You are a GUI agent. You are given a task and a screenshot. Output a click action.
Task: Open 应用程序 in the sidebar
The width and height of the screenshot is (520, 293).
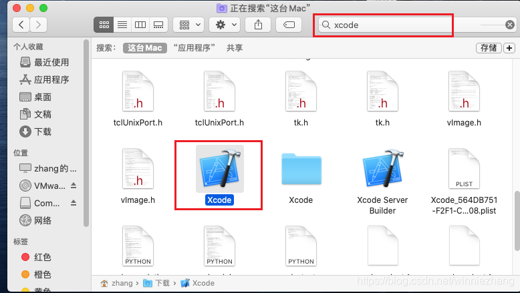[x=45, y=80]
